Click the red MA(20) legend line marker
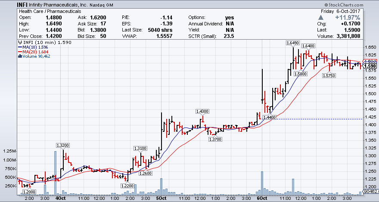The width and height of the screenshot is (379, 202). [19, 52]
